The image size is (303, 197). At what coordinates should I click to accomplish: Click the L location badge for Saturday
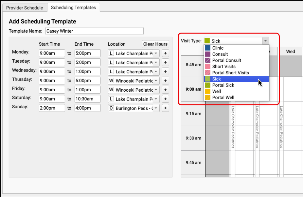coord(112,99)
